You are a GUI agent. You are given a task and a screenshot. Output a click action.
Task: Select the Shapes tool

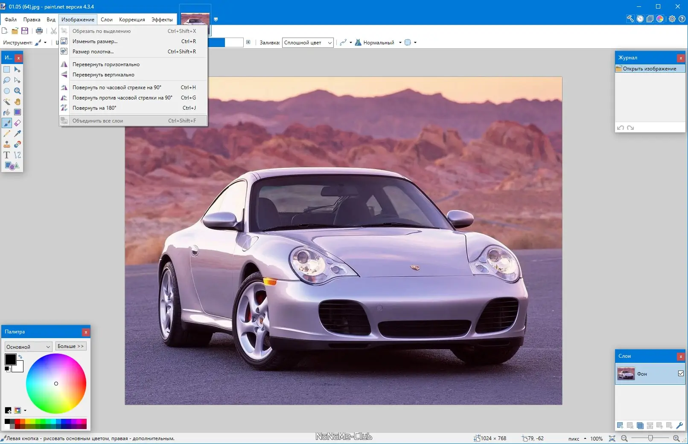pyautogui.click(x=12, y=166)
